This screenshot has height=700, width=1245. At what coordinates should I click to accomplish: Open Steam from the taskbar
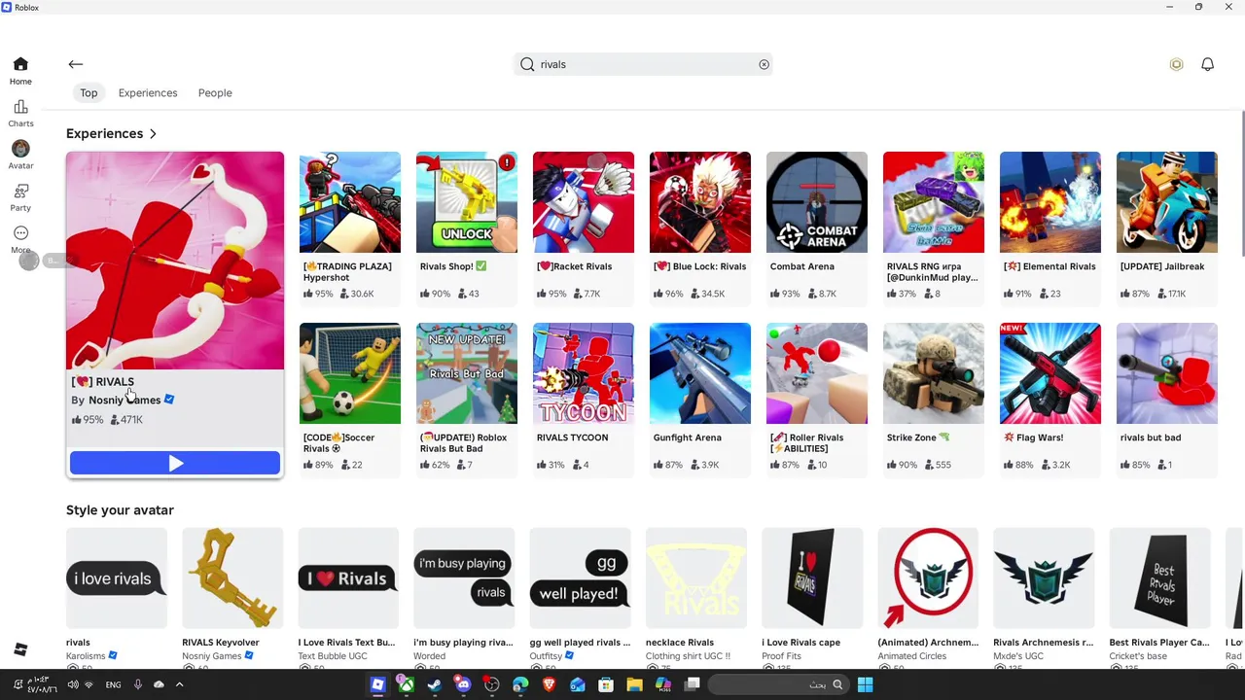(434, 684)
